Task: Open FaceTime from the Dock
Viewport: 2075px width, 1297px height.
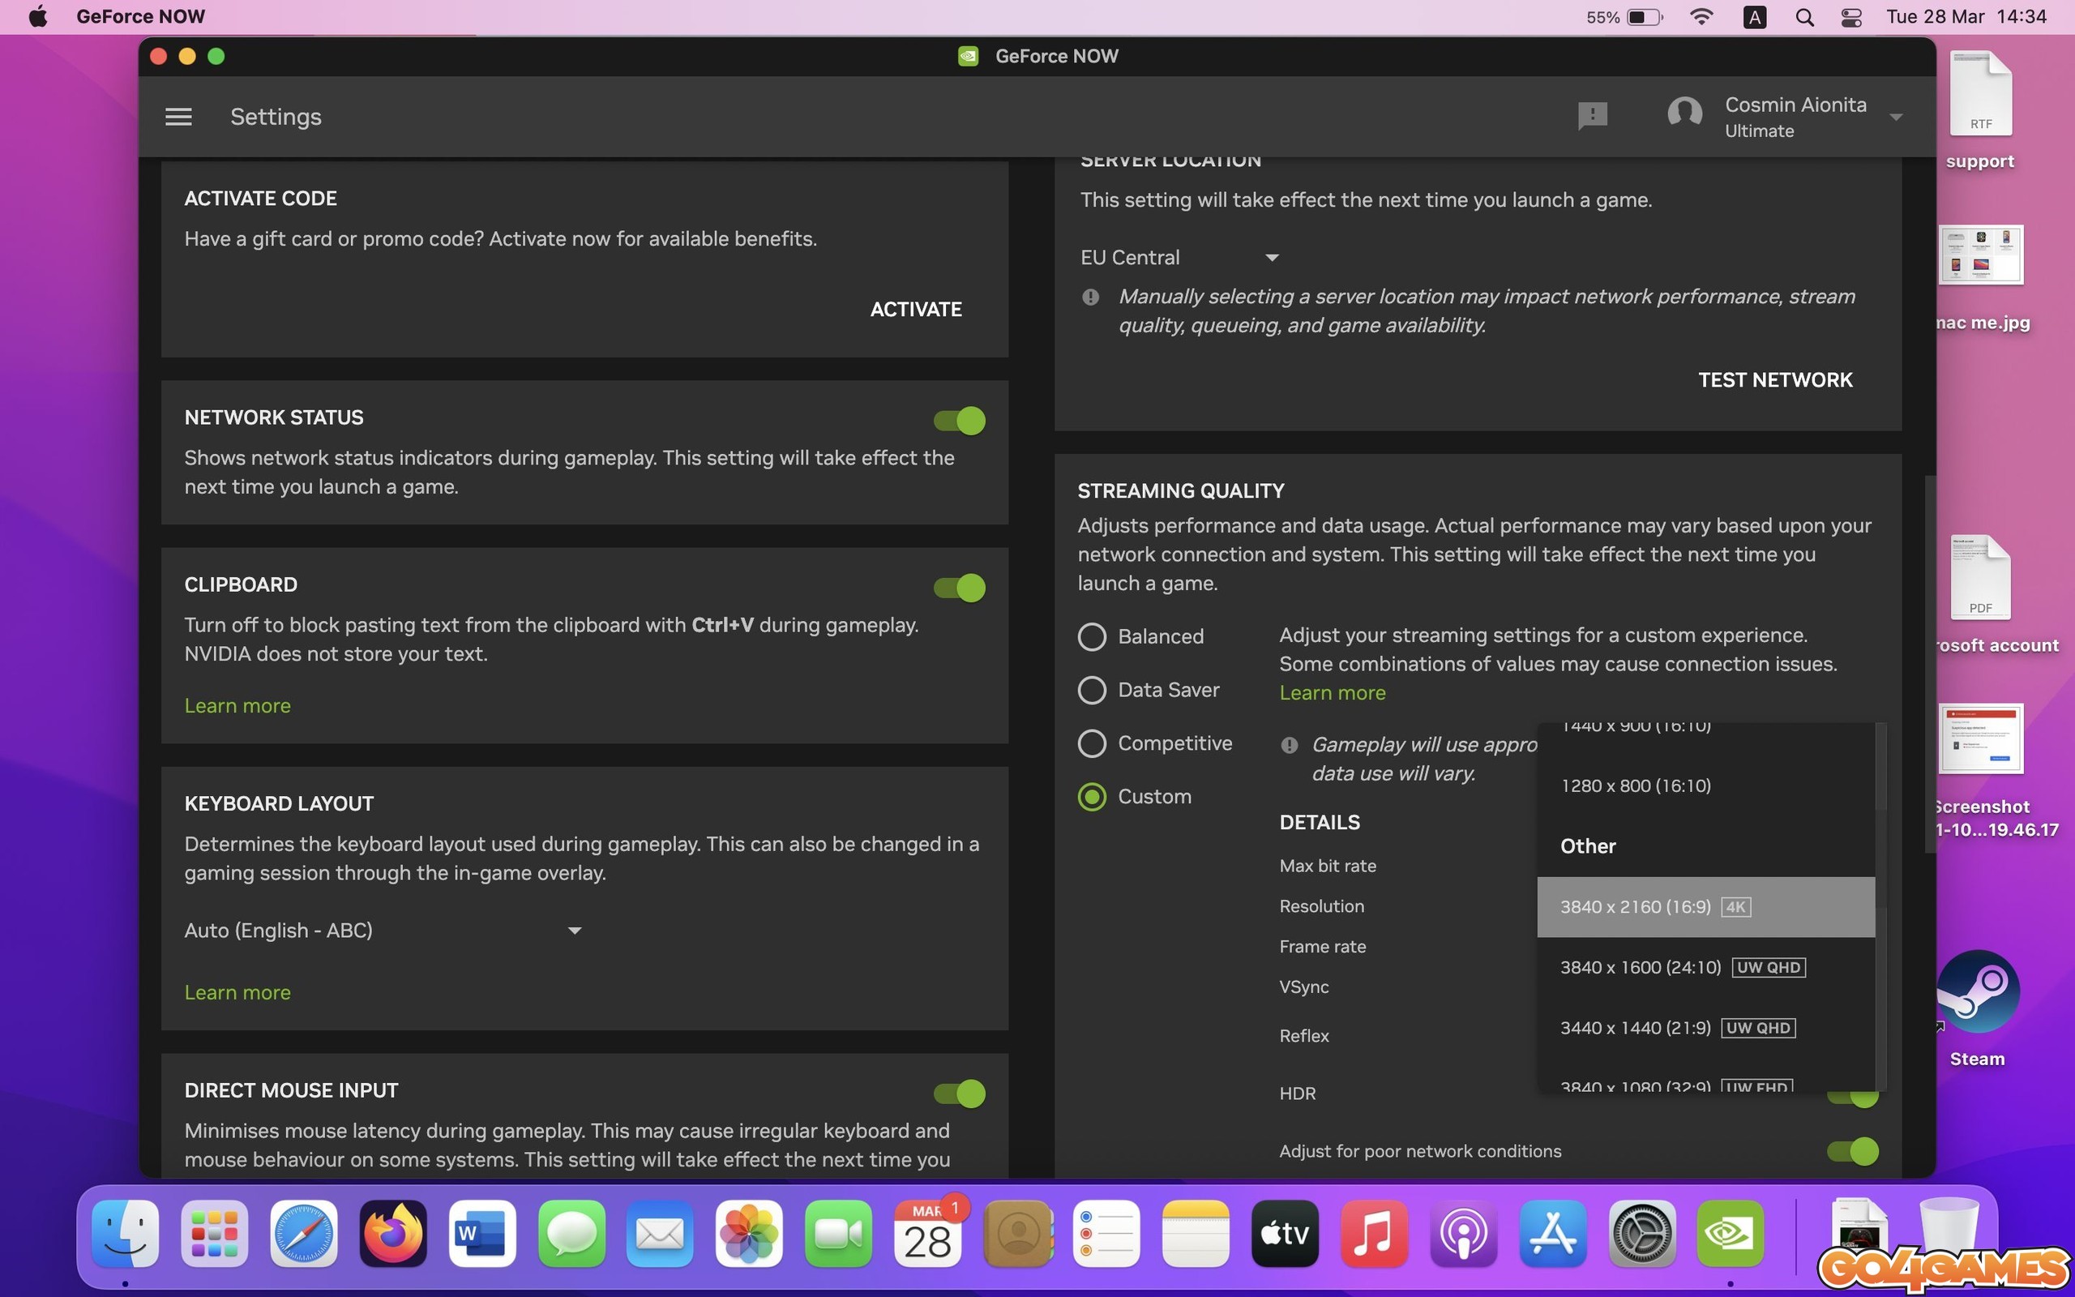Action: [x=838, y=1234]
